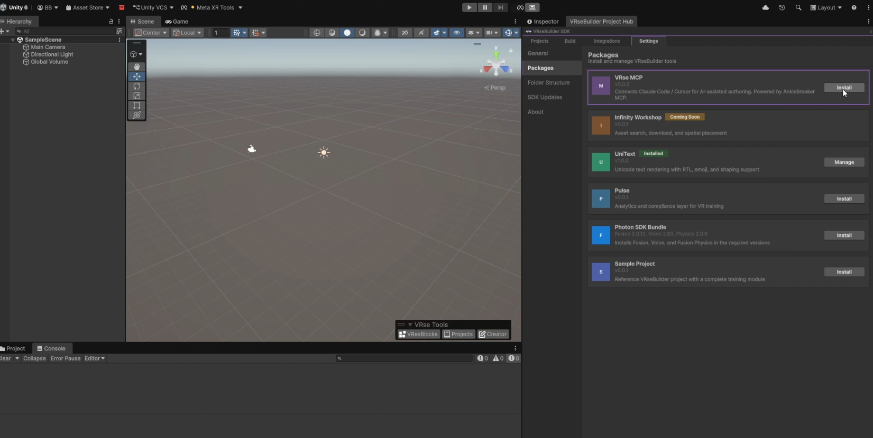Choose Shaded Wireframe draw mode icon

click(x=332, y=33)
